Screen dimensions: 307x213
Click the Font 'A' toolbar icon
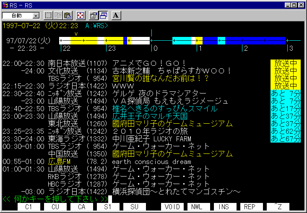tap(116, 16)
